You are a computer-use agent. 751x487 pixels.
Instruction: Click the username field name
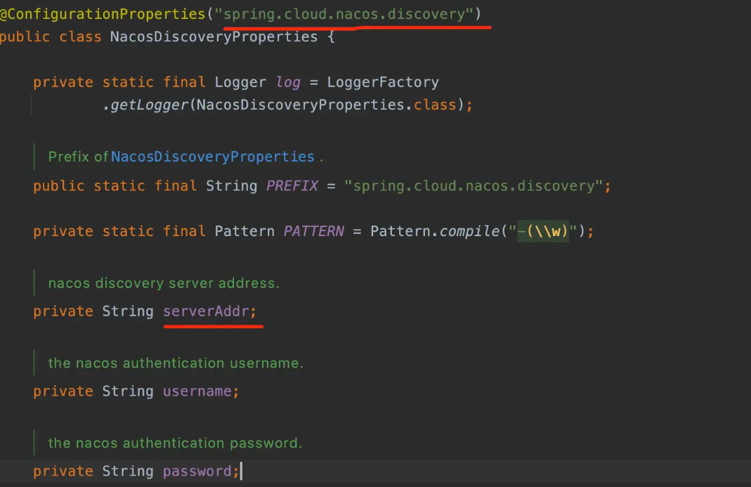pos(197,391)
